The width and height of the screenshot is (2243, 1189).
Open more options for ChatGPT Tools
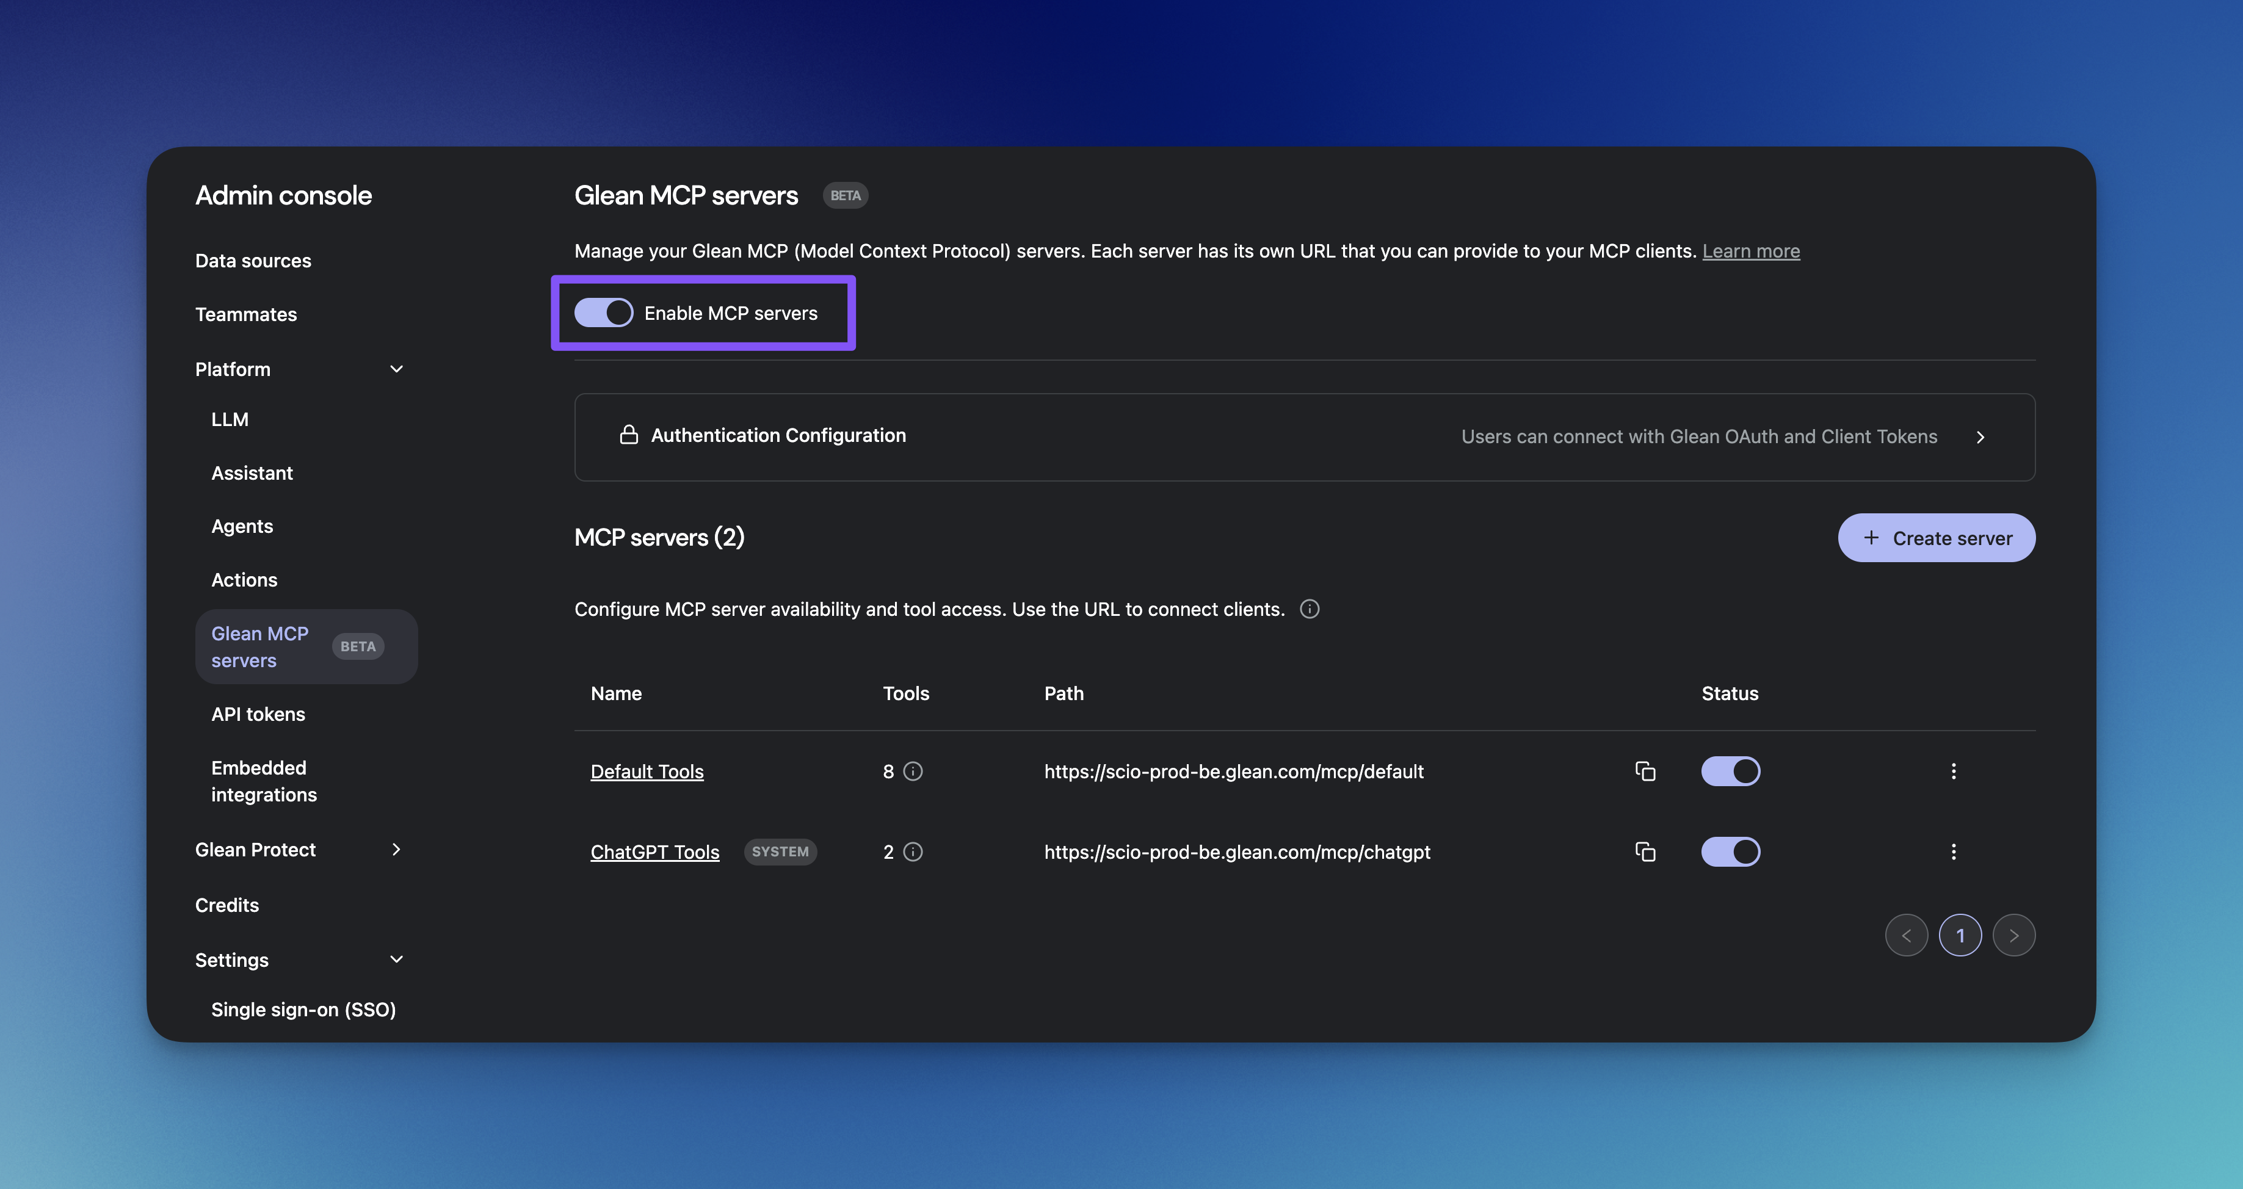pos(1953,851)
